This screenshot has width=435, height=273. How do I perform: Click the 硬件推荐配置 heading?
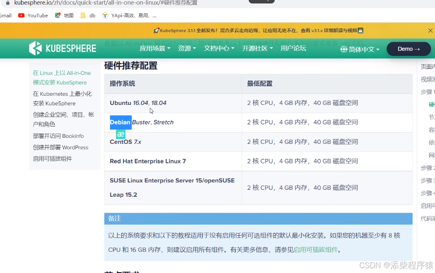[x=131, y=66]
